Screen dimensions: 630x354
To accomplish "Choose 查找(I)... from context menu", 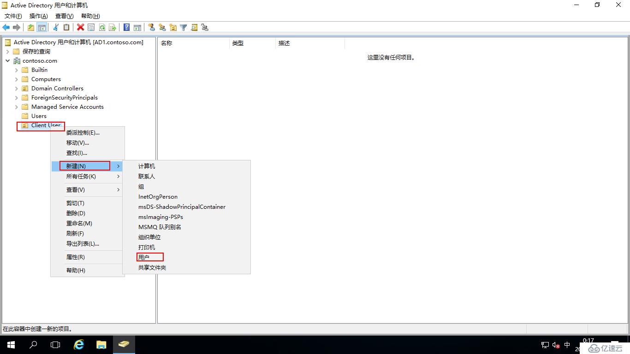I will pos(88,153).
